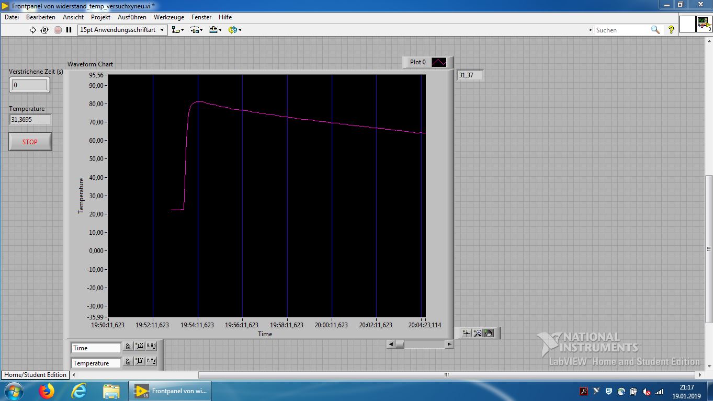Click the 19:50:11,623 start time label
This screenshot has width=713, height=401.
(108, 325)
